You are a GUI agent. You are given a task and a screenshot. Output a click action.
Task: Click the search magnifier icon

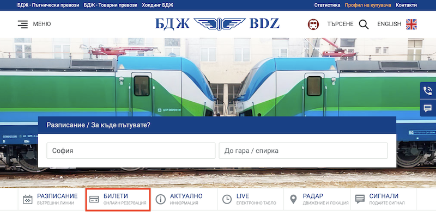pos(364,24)
